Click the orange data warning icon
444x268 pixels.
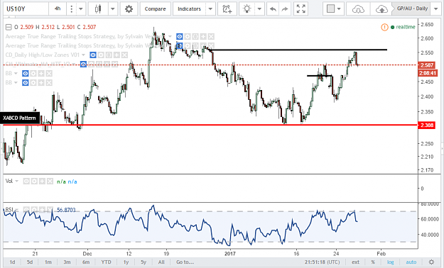click(x=384, y=27)
